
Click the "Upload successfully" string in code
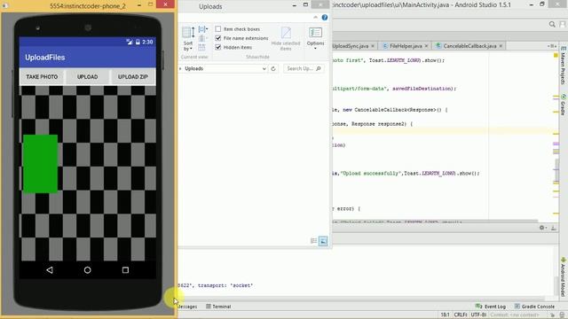click(372, 174)
